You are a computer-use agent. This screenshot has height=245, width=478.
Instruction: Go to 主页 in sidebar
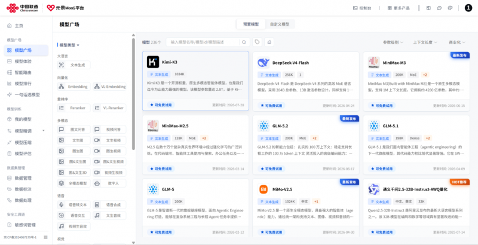click(19, 26)
